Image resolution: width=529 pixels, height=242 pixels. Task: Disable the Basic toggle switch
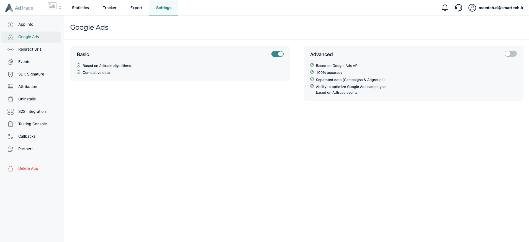(x=277, y=54)
